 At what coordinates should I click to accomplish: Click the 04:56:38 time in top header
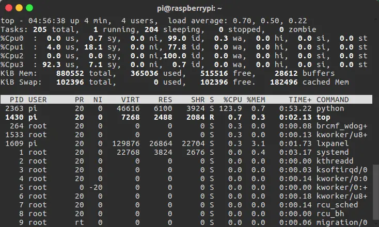(x=47, y=21)
